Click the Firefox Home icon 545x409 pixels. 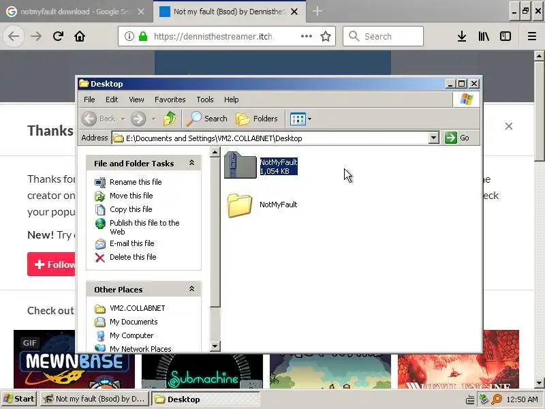[80, 36]
